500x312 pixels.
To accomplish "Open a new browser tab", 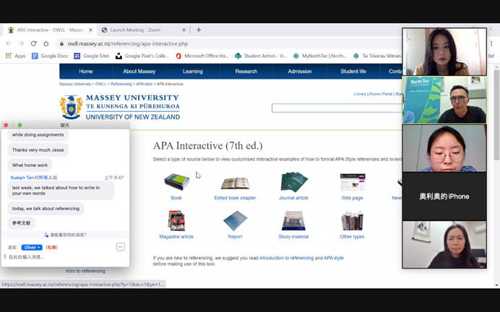I will tap(199, 30).
